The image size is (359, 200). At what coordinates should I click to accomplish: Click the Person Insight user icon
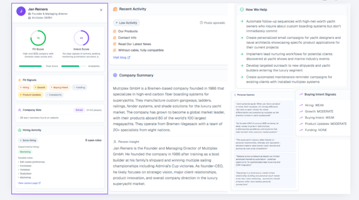pos(115,141)
